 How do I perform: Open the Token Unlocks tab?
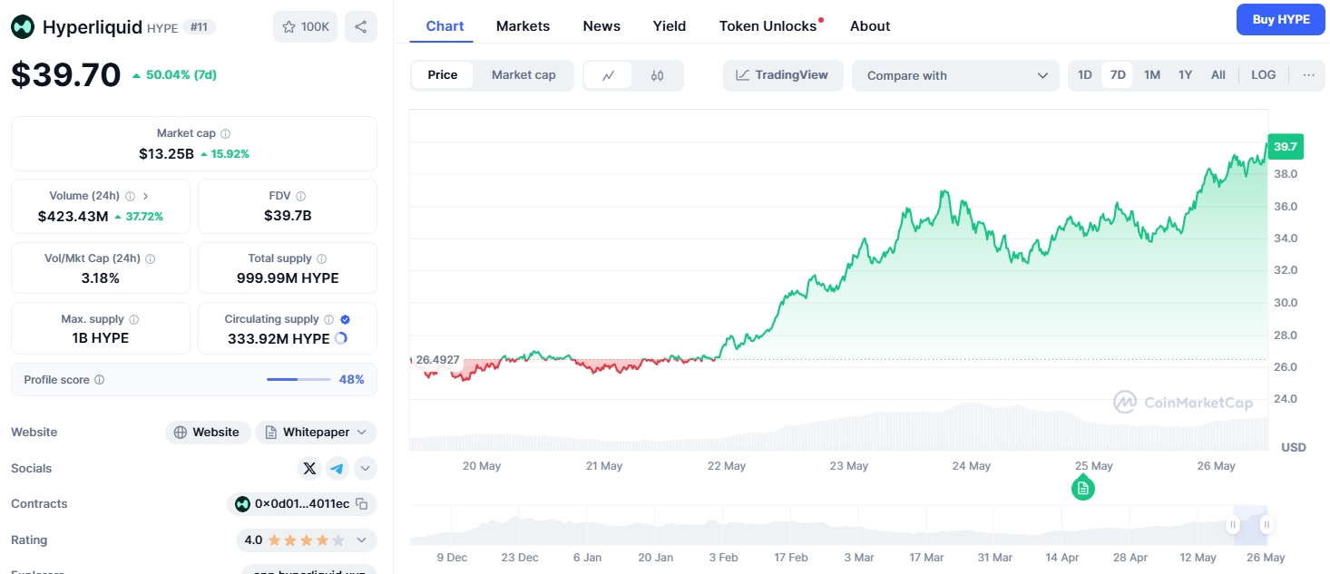tap(768, 26)
